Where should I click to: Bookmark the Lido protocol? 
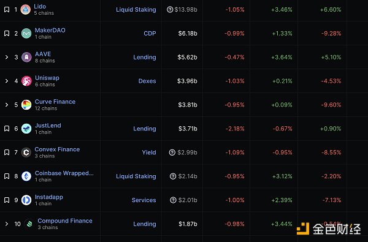coord(7,10)
